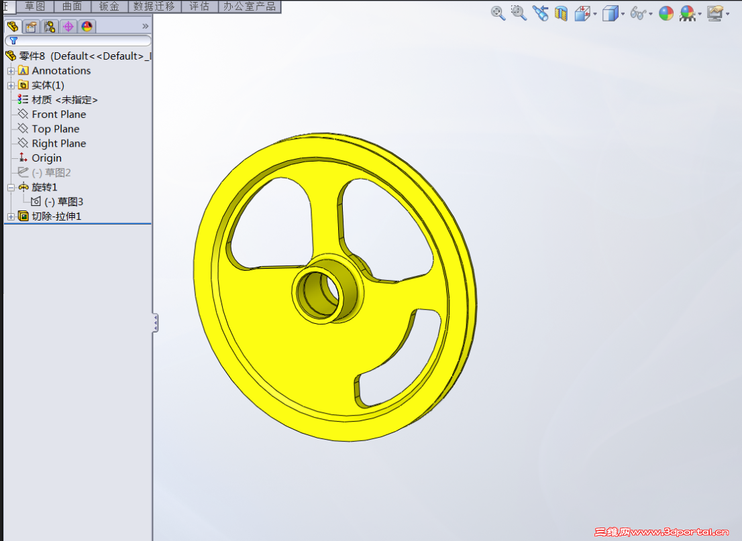Screen dimensions: 742x541
Task: Click panel collapse handle on splitter
Action: (155, 323)
